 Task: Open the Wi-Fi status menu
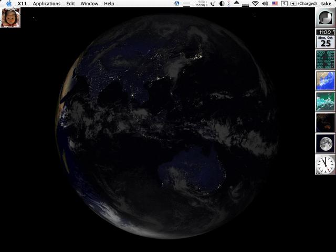[x=255, y=4]
